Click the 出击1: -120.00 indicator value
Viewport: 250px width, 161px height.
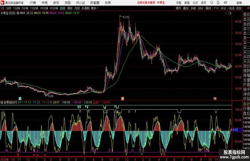[x=102, y=102]
